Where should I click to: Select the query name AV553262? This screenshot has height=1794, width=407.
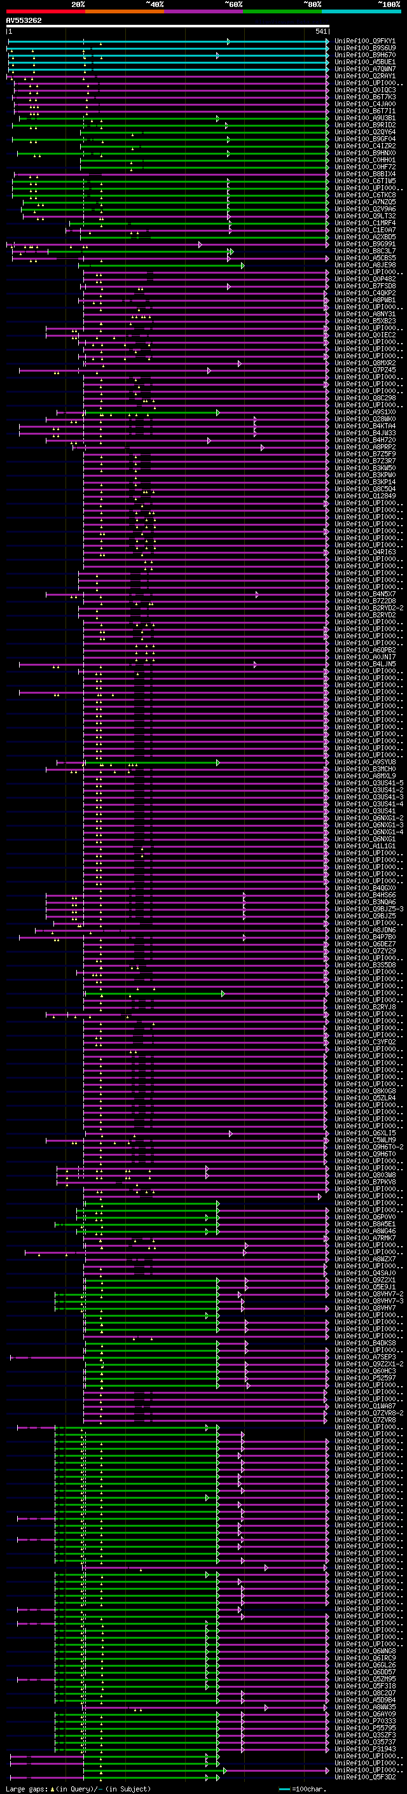click(x=24, y=20)
